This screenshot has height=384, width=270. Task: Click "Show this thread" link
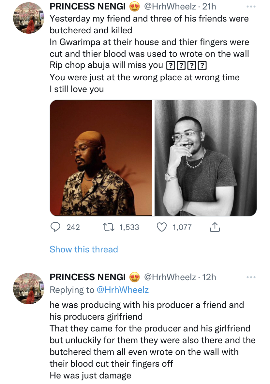click(83, 249)
